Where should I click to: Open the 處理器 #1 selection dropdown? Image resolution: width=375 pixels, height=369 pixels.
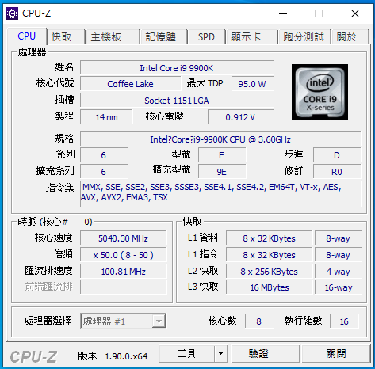point(123,321)
